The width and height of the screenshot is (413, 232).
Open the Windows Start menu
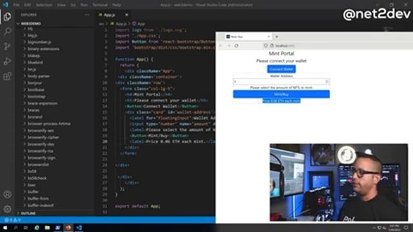pyautogui.click(x=5, y=227)
